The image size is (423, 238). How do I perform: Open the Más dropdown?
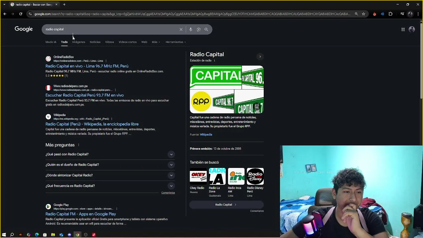click(x=156, y=42)
